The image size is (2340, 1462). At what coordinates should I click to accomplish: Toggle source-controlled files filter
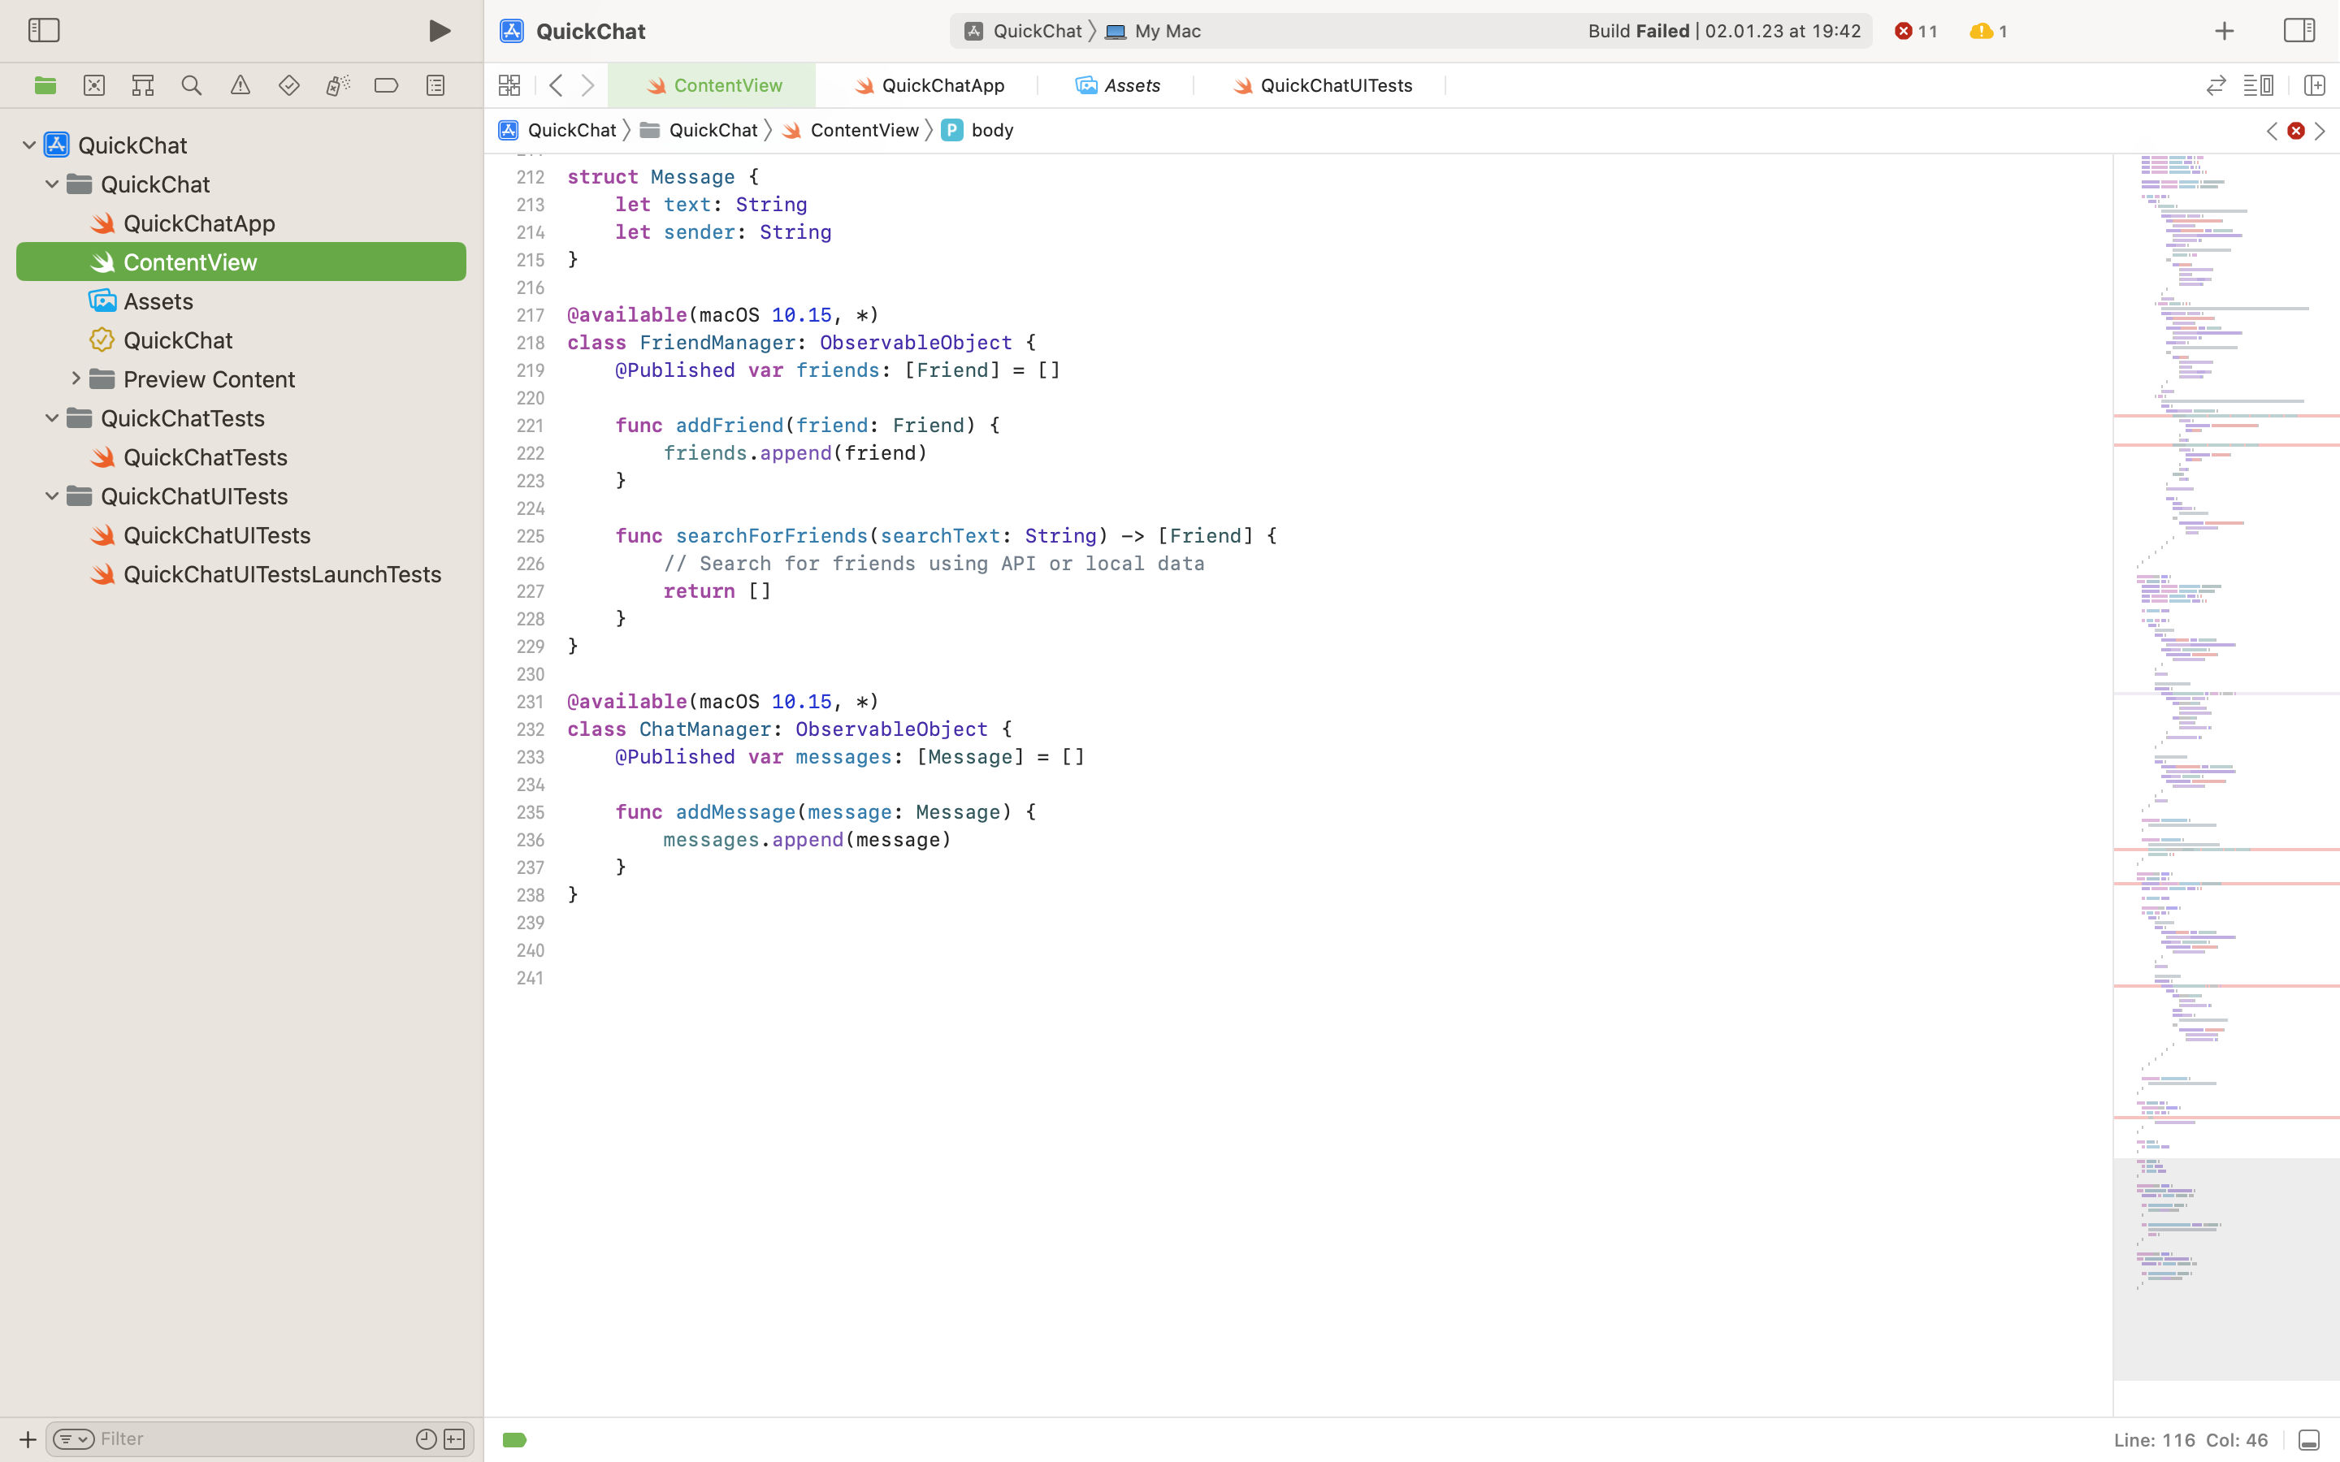[x=454, y=1438]
